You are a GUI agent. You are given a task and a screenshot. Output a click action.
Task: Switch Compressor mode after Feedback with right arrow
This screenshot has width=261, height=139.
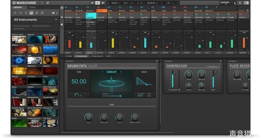click(219, 67)
